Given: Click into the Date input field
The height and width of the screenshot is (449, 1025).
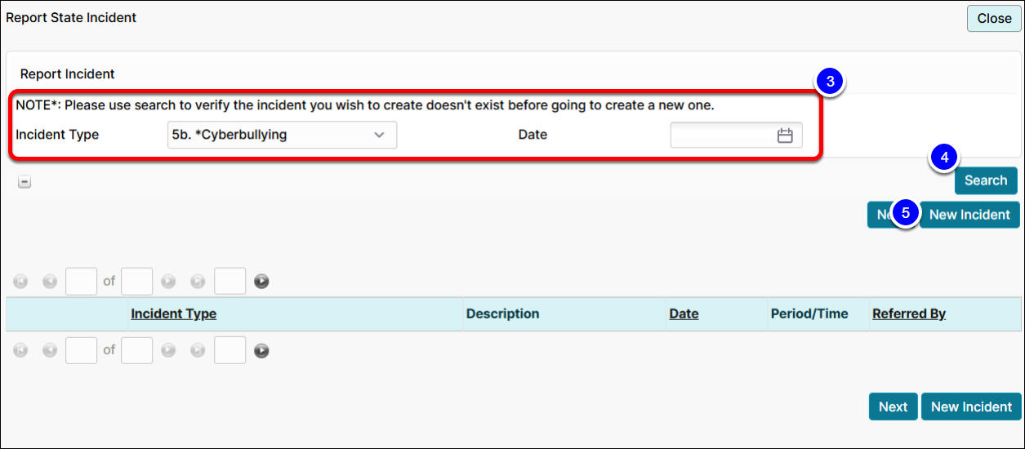Looking at the screenshot, I should 736,136.
